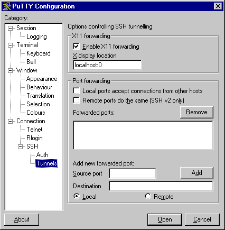
Task: Click inside the Forwarded ports list box
Action: (143, 135)
